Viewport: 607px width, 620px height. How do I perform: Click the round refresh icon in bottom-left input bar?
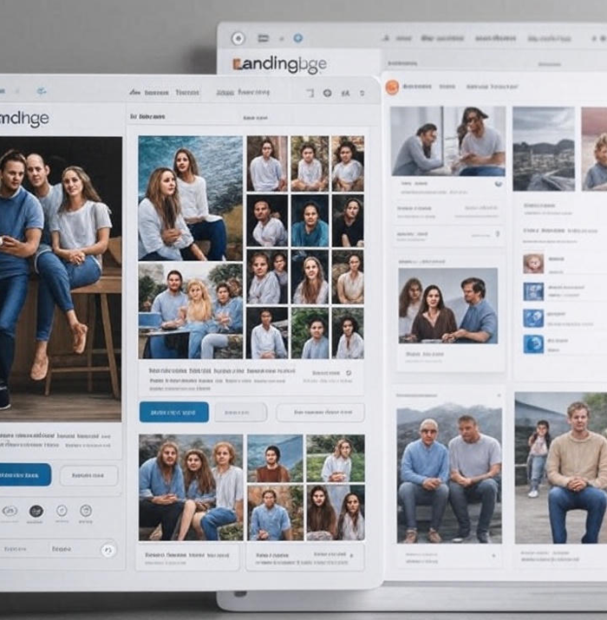pyautogui.click(x=107, y=549)
